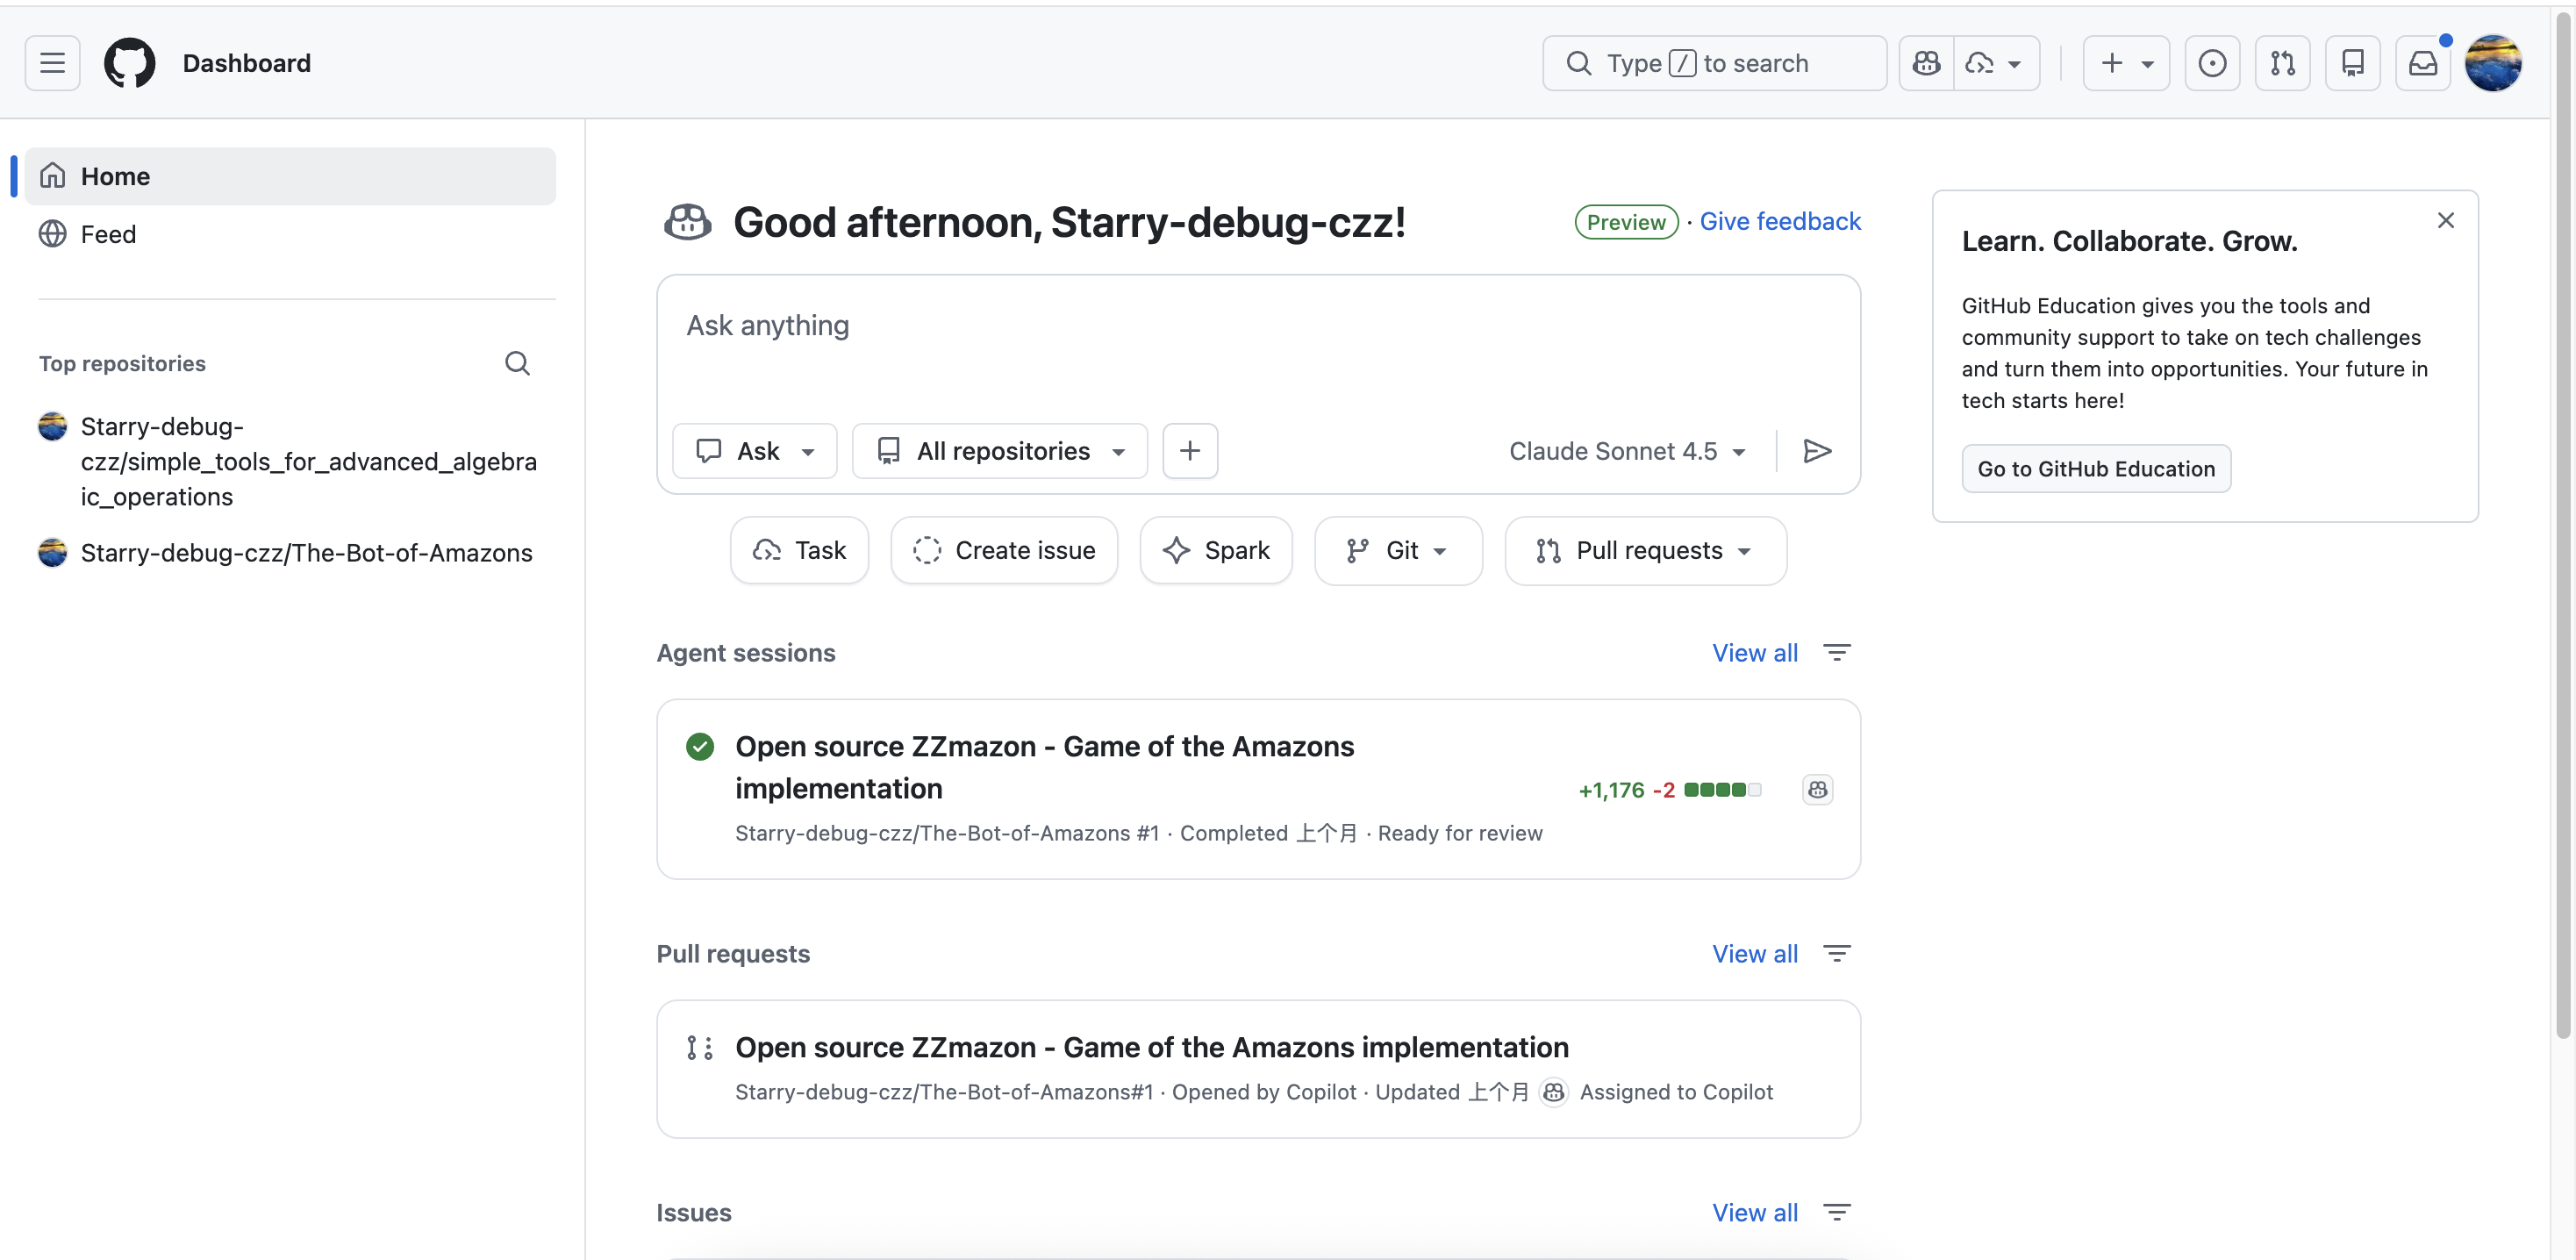The width and height of the screenshot is (2576, 1260).
Task: Click the GitHub Octocat logo
Action: pos(130,63)
